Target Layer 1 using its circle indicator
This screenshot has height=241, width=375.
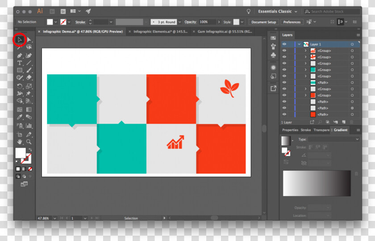tap(352, 44)
